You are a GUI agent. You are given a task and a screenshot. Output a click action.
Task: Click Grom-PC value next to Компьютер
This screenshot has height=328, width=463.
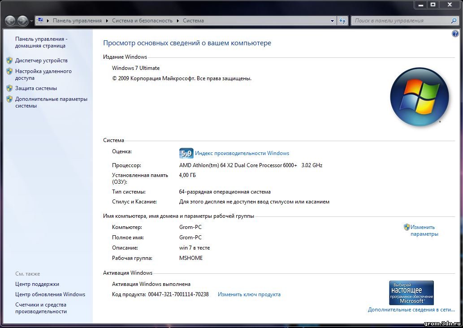190,227
